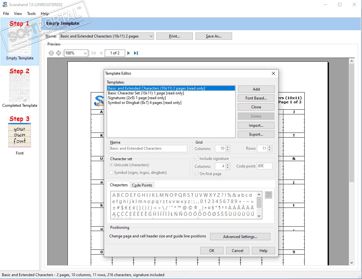Click preview scrollbar down arrow

pos(351,263)
